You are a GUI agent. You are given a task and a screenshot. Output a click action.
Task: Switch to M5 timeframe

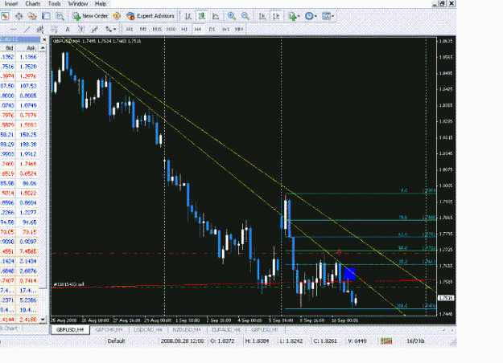click(143, 29)
